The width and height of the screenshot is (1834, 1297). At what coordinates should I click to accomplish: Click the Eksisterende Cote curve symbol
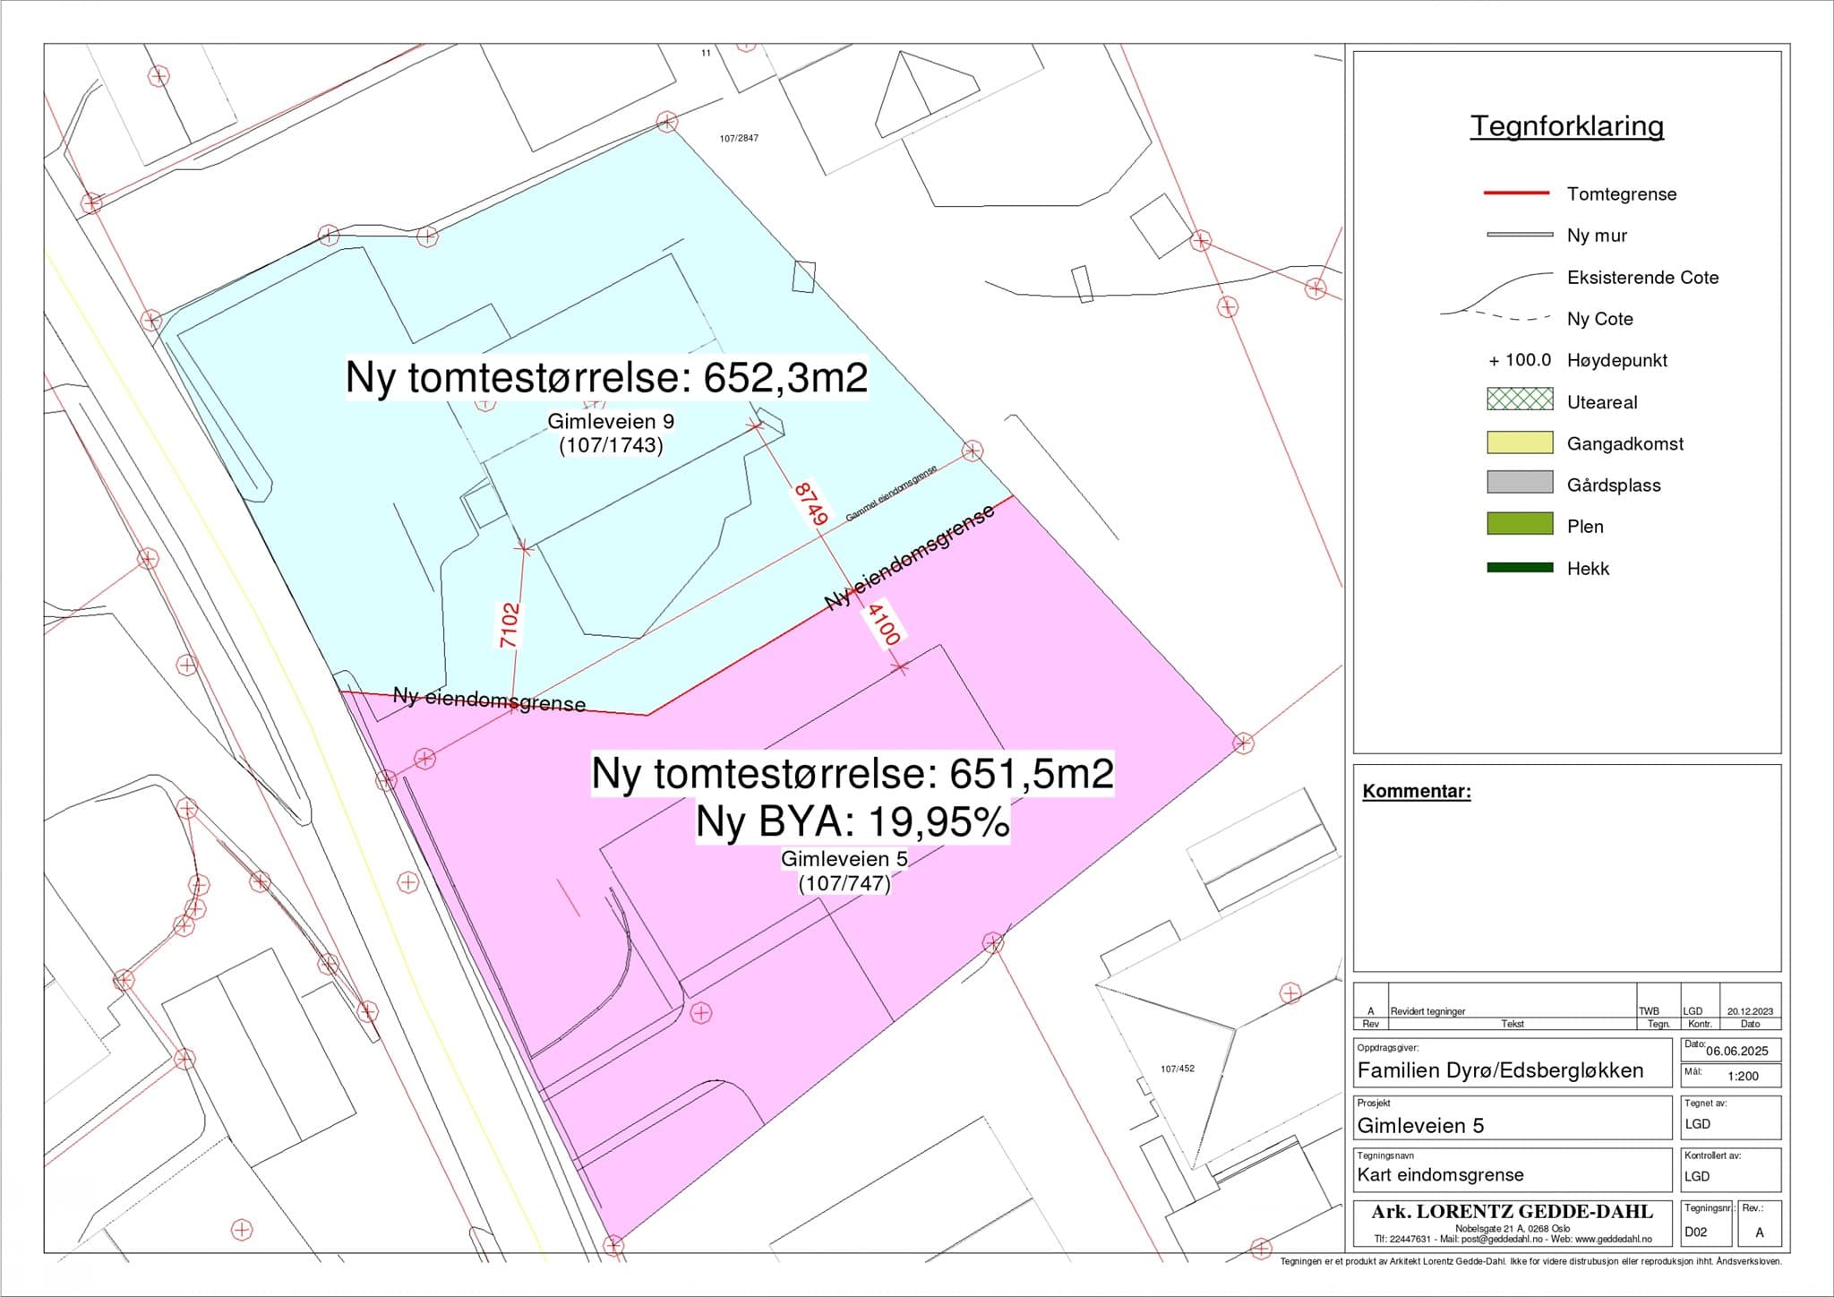coord(1496,292)
